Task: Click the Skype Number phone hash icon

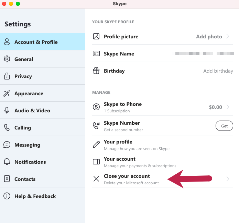Action: [x=96, y=125]
